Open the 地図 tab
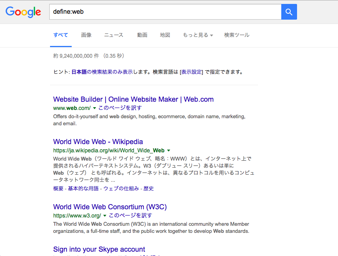 coord(165,35)
